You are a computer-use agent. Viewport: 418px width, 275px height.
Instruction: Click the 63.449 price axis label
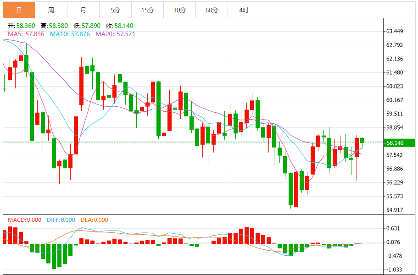tap(395, 32)
